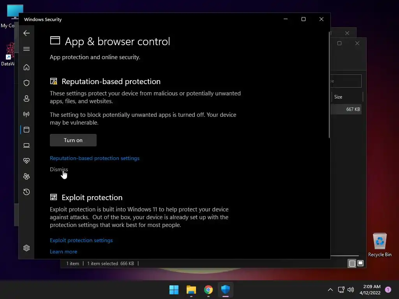Image resolution: width=399 pixels, height=299 pixels.
Task: Open Device security laptop icon
Action: click(x=26, y=145)
